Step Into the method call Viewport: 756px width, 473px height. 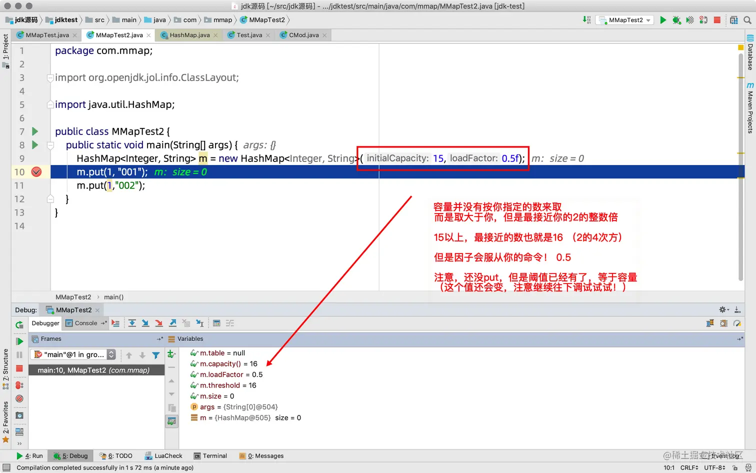pyautogui.click(x=145, y=323)
